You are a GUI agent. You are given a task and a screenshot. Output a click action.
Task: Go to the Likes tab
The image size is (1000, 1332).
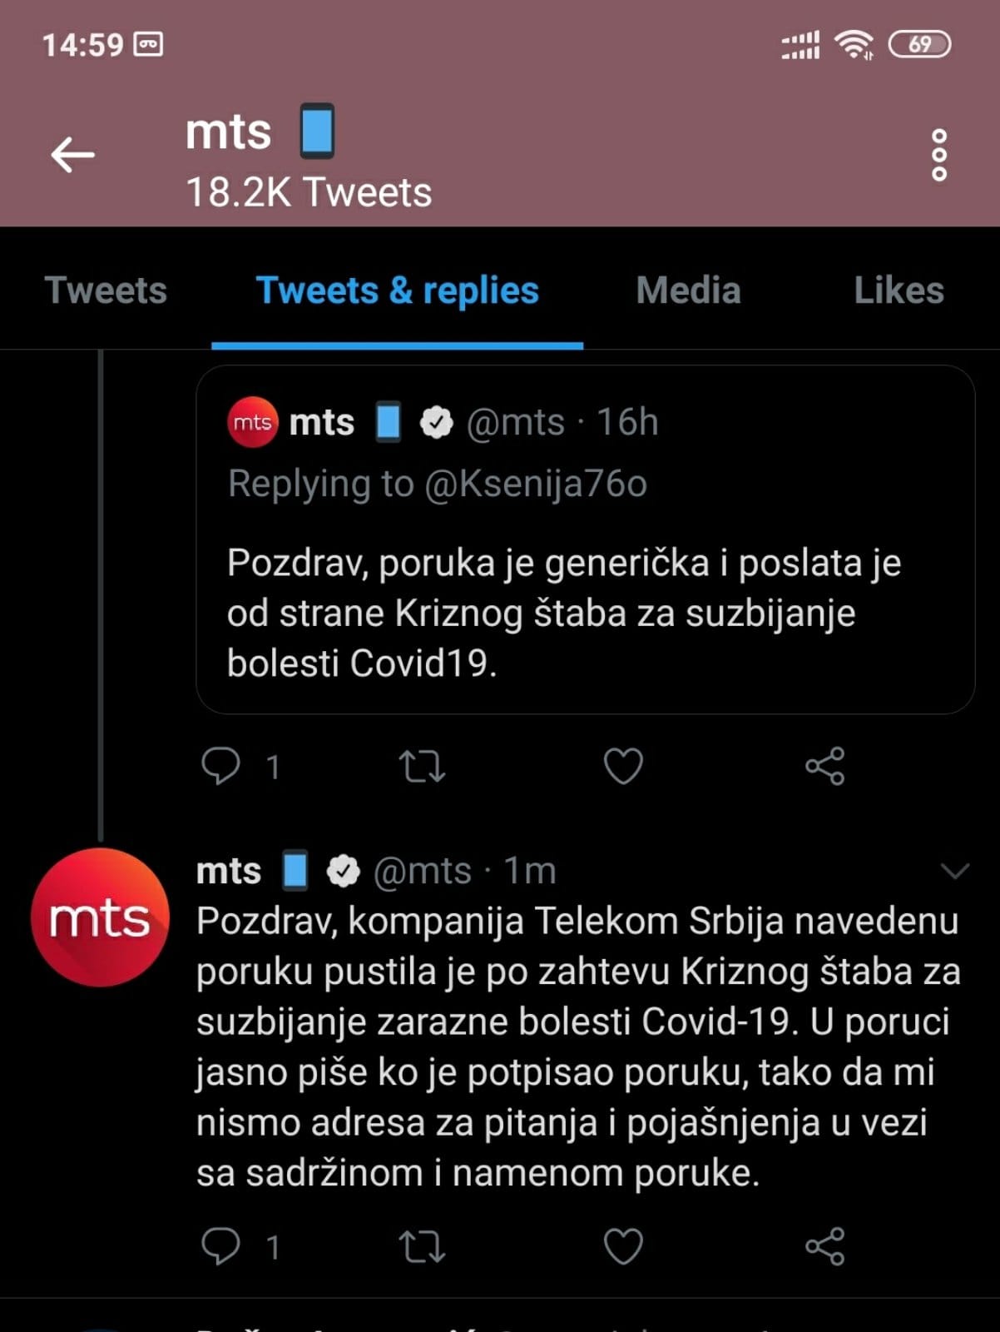click(x=899, y=291)
